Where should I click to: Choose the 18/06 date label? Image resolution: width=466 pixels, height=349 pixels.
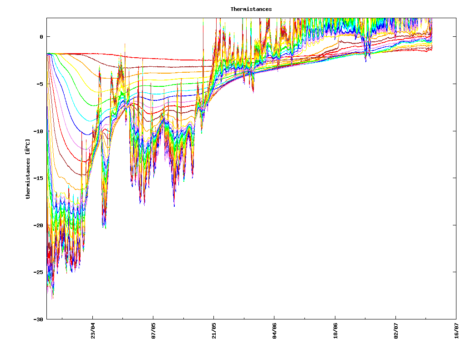[335, 331]
